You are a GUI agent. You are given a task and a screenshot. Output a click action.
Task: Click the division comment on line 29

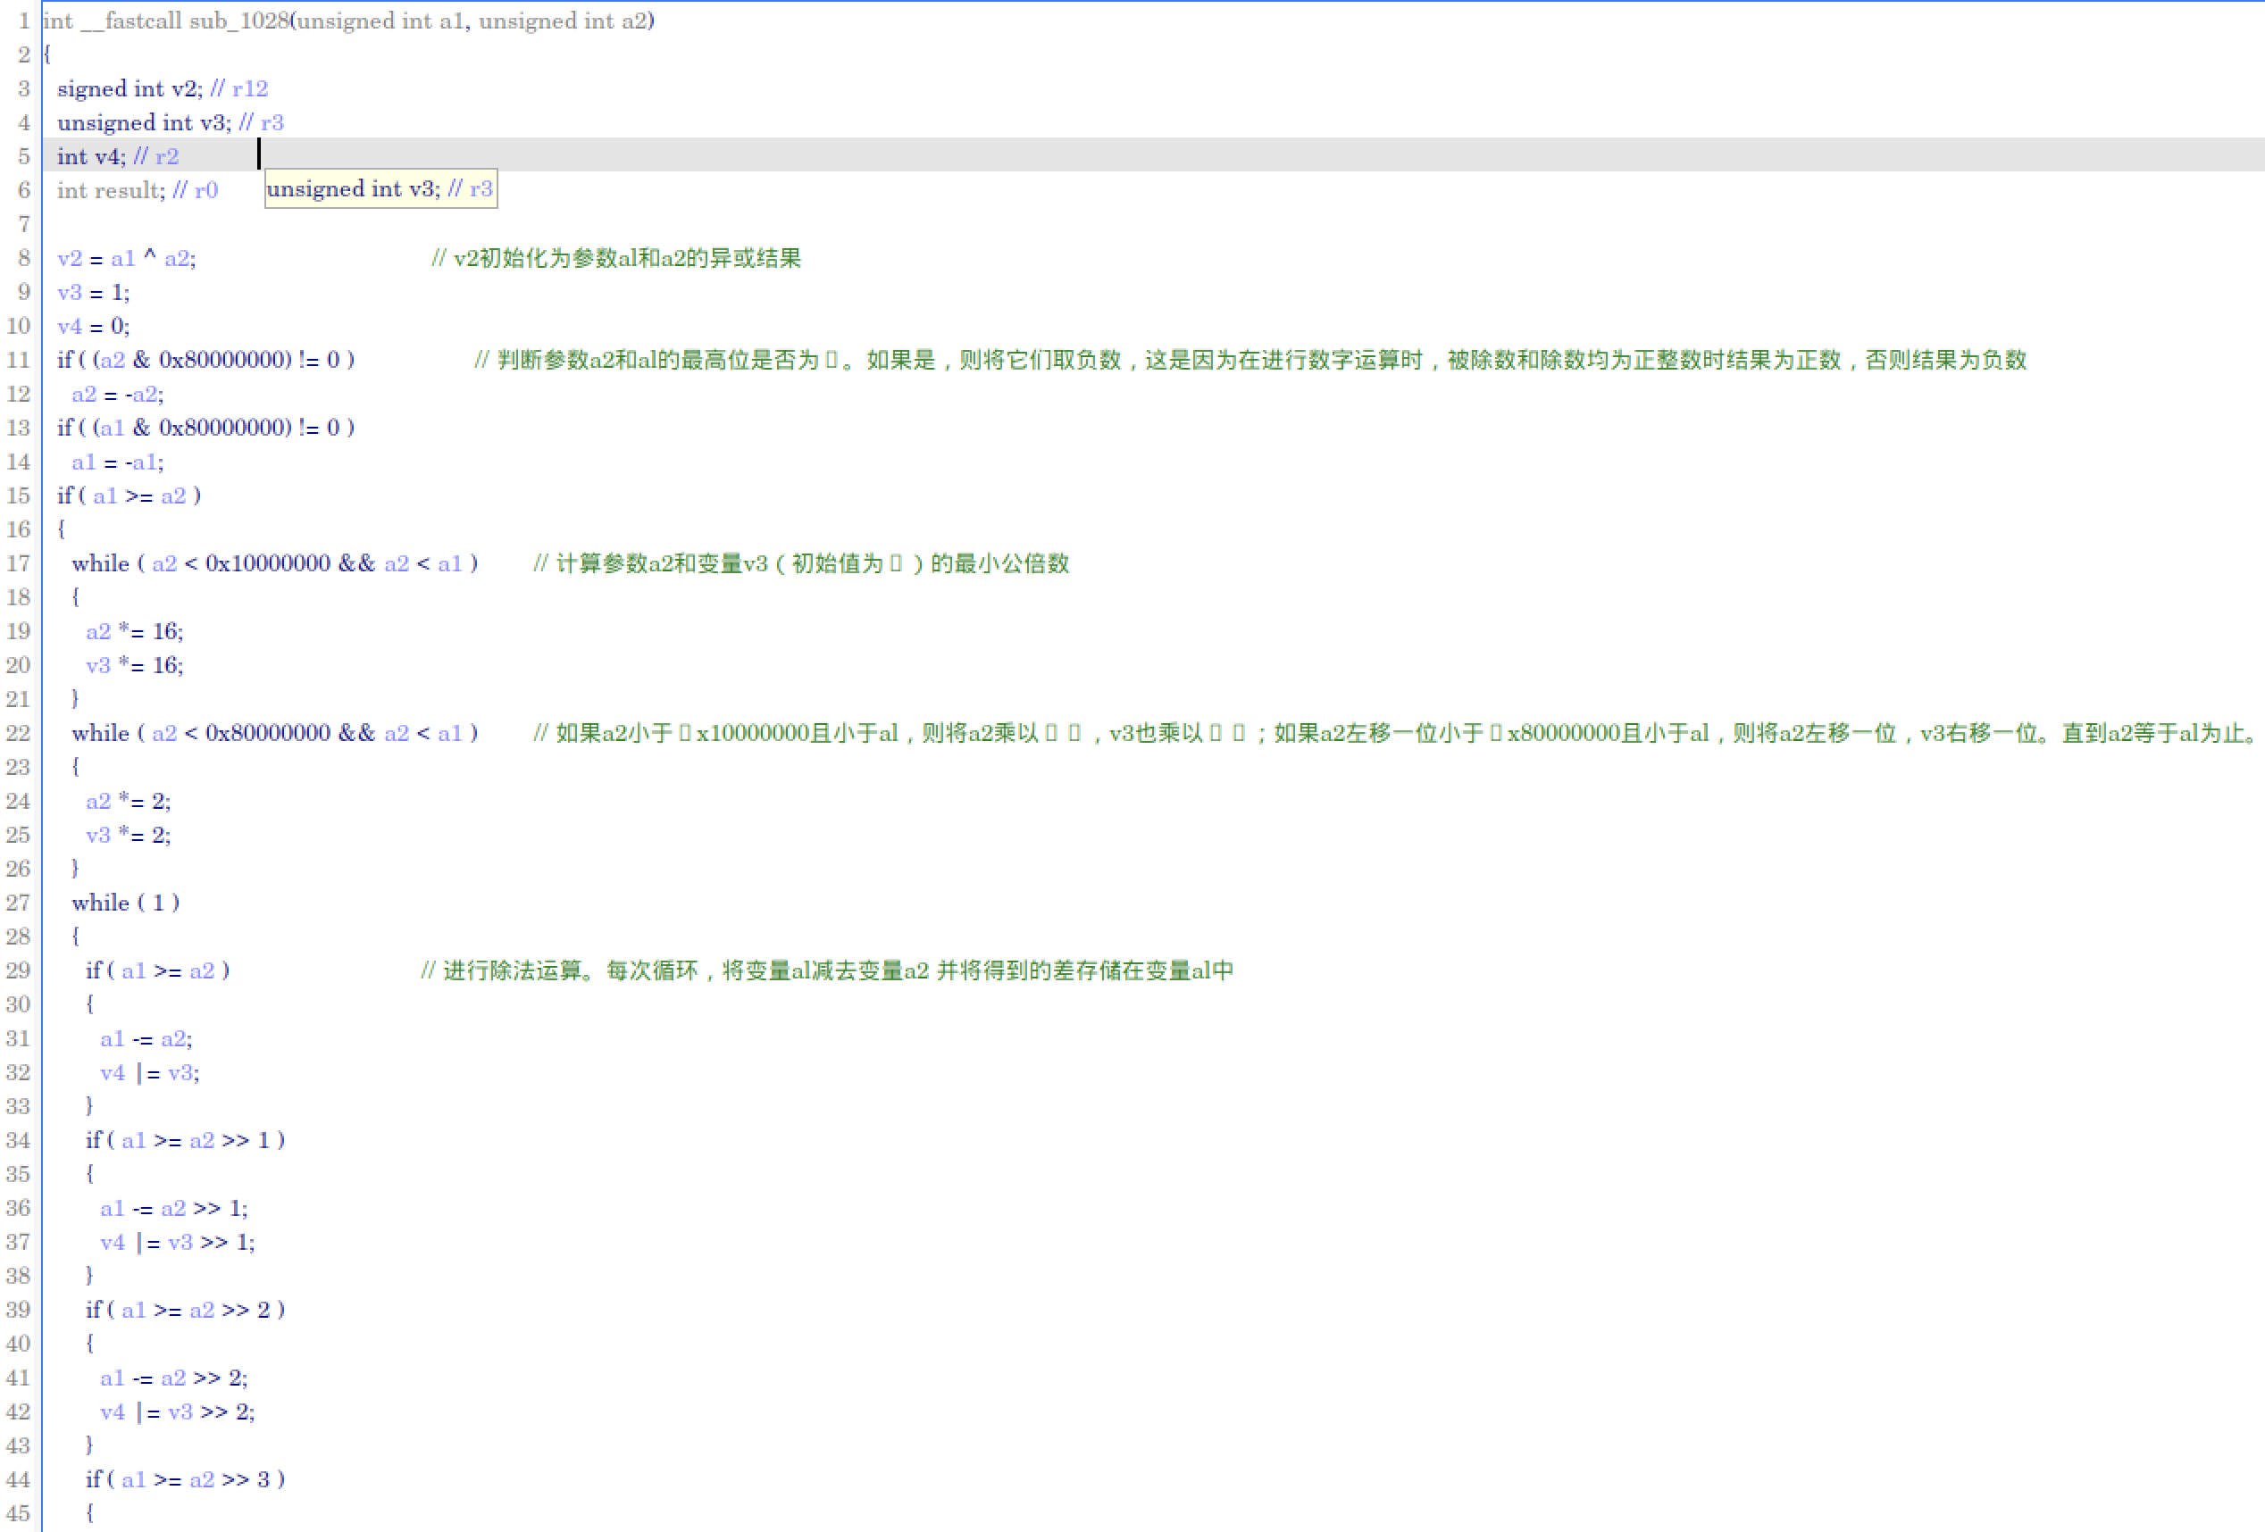[x=826, y=971]
